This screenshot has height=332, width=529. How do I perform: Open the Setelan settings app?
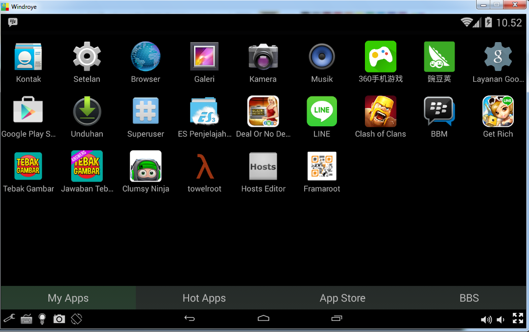87,57
